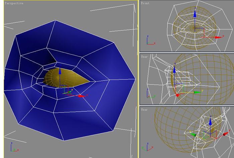Pick the red X-axis arrow in Front viewport
The image size is (234, 158).
point(218,37)
